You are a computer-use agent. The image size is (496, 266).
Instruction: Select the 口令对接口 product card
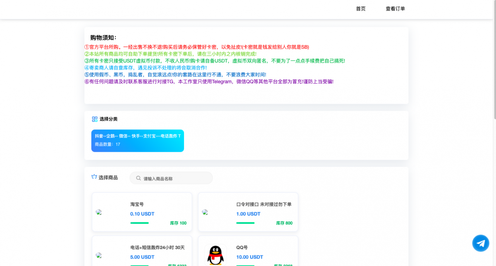point(248,212)
